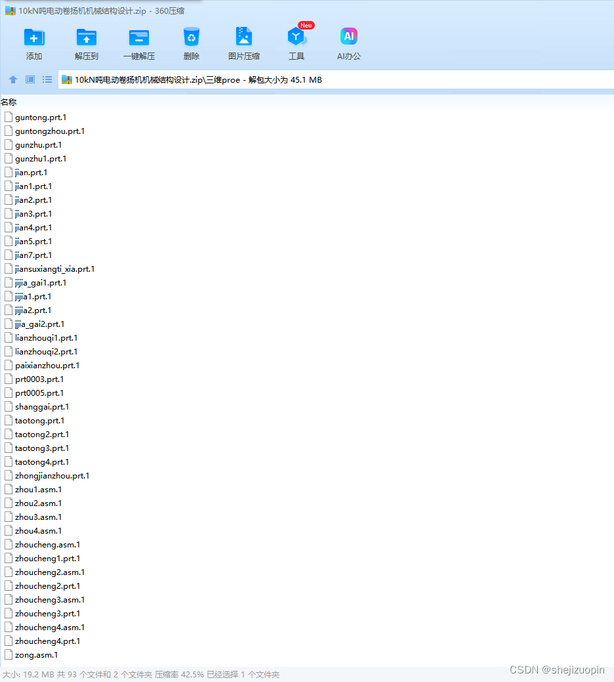
Task: Click the 添加 (Add) toolbar icon
Action: 34,38
